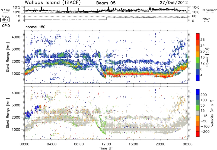217x150 pixels.
Task: Click the '4000' tick on power panel
Action: coord(16,37)
